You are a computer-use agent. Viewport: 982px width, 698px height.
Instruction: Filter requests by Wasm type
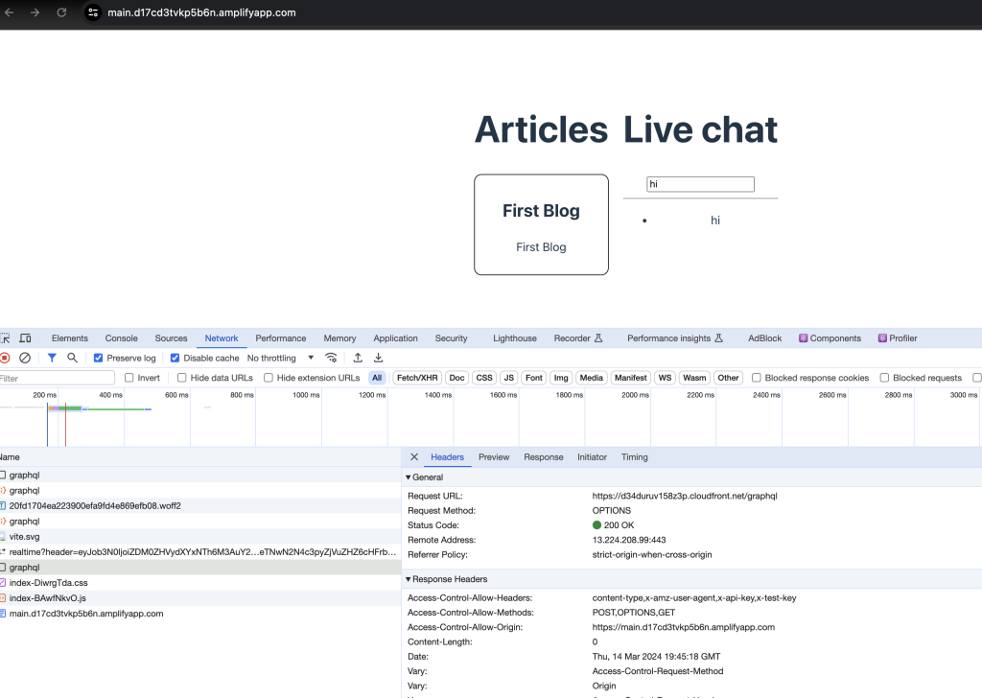click(x=694, y=378)
